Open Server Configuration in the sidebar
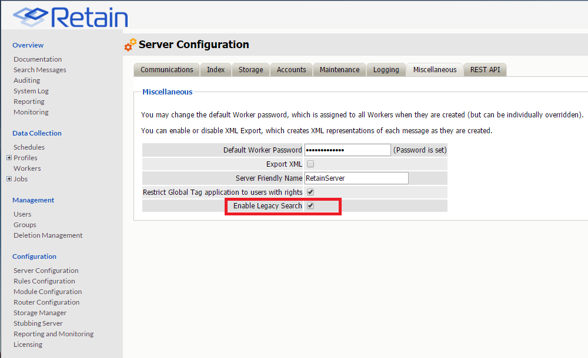Screen dimensions: 588x358 coord(46,271)
